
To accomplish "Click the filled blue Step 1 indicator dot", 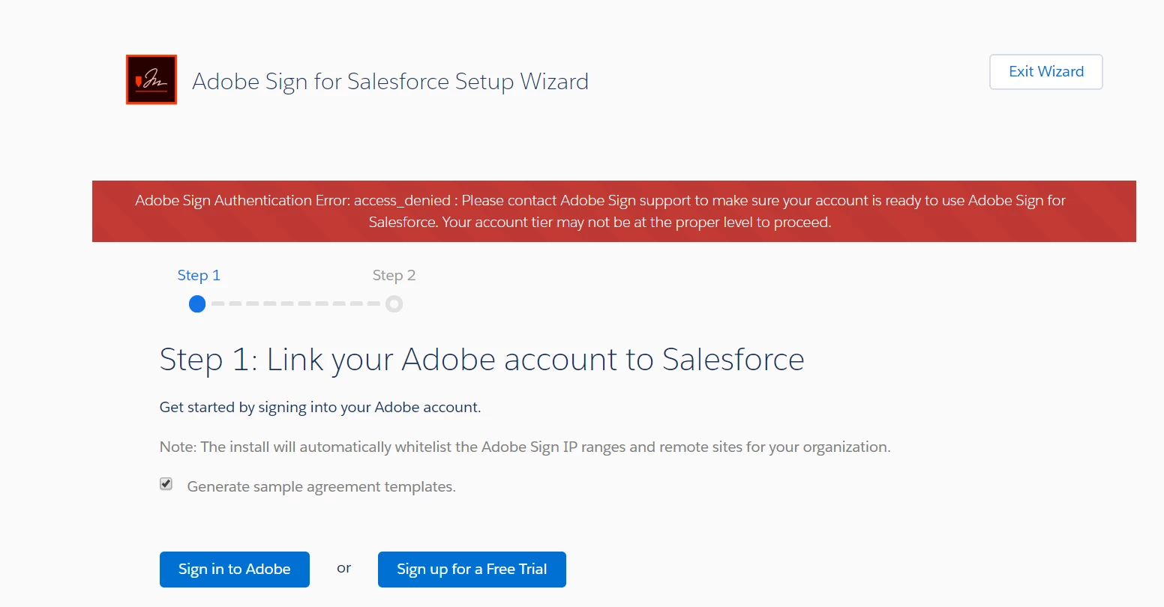I will pyautogui.click(x=197, y=303).
